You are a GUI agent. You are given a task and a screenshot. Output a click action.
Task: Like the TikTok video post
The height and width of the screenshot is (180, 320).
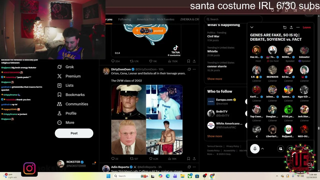[x=153, y=61]
